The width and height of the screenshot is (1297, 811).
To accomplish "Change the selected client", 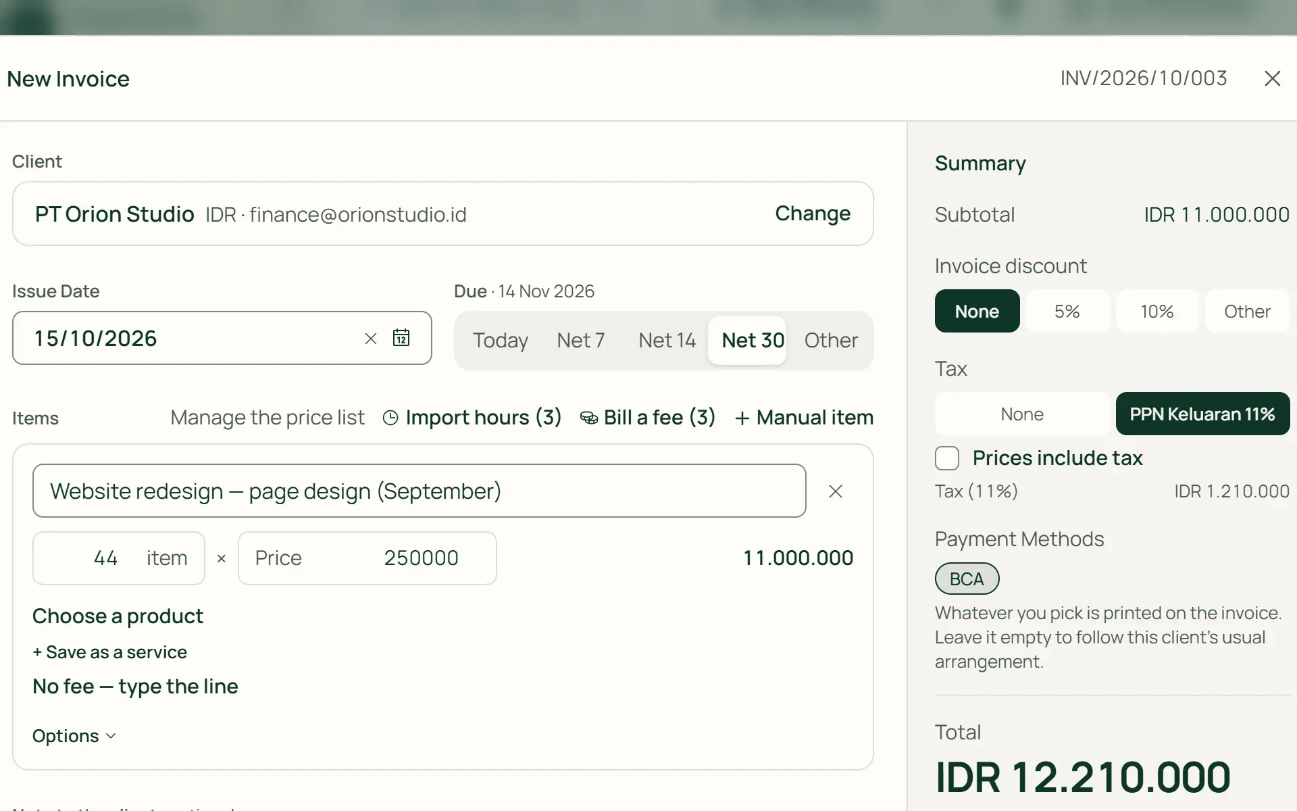I will 813,214.
